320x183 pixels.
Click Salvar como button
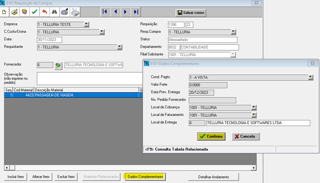[191, 13]
